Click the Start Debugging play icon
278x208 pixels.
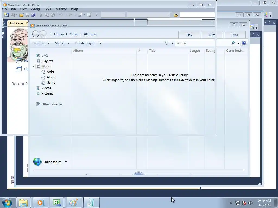point(97,15)
